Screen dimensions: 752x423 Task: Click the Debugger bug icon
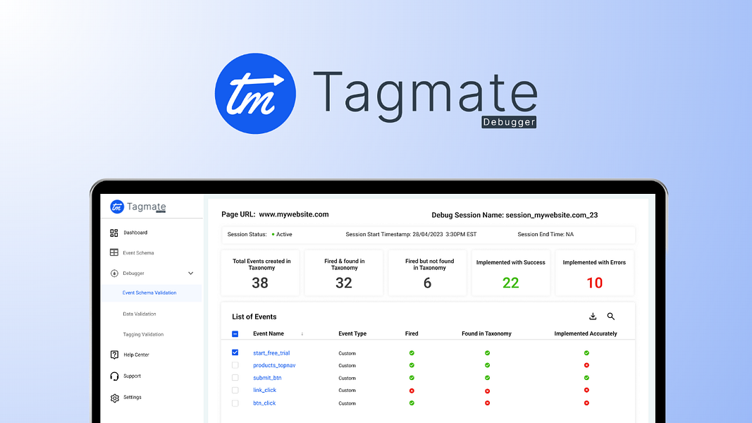coord(113,272)
